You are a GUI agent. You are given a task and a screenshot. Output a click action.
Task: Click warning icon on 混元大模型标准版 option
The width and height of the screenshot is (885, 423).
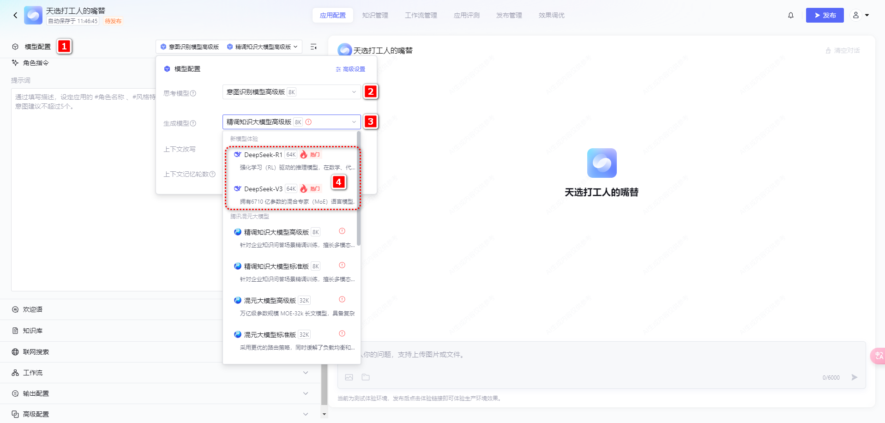tap(342, 333)
